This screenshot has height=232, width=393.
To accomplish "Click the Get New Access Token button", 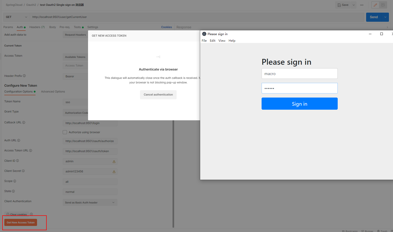I will point(21,223).
